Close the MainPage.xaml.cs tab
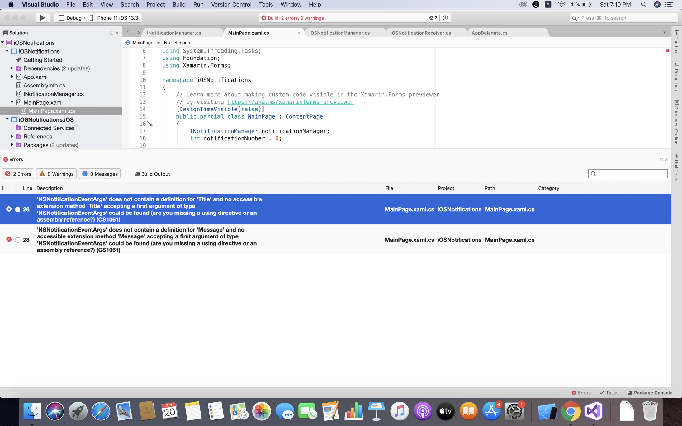 click(299, 33)
